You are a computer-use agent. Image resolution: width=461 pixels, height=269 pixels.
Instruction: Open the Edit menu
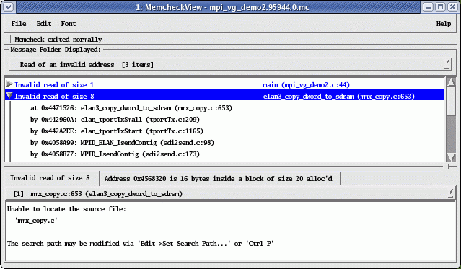click(43, 24)
